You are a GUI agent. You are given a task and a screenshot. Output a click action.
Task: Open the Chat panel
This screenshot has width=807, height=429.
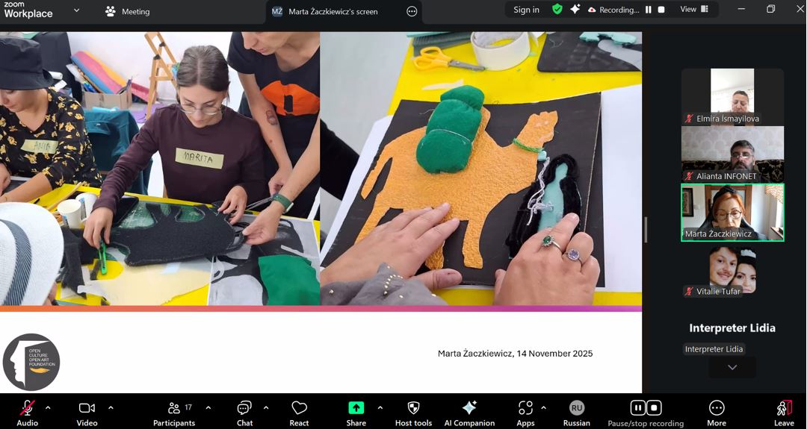[244, 408]
